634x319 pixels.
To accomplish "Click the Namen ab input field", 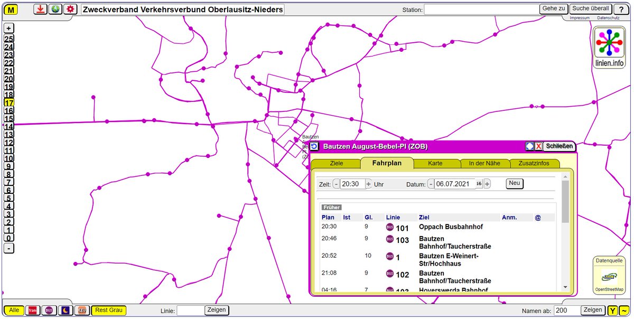I will pyautogui.click(x=567, y=311).
